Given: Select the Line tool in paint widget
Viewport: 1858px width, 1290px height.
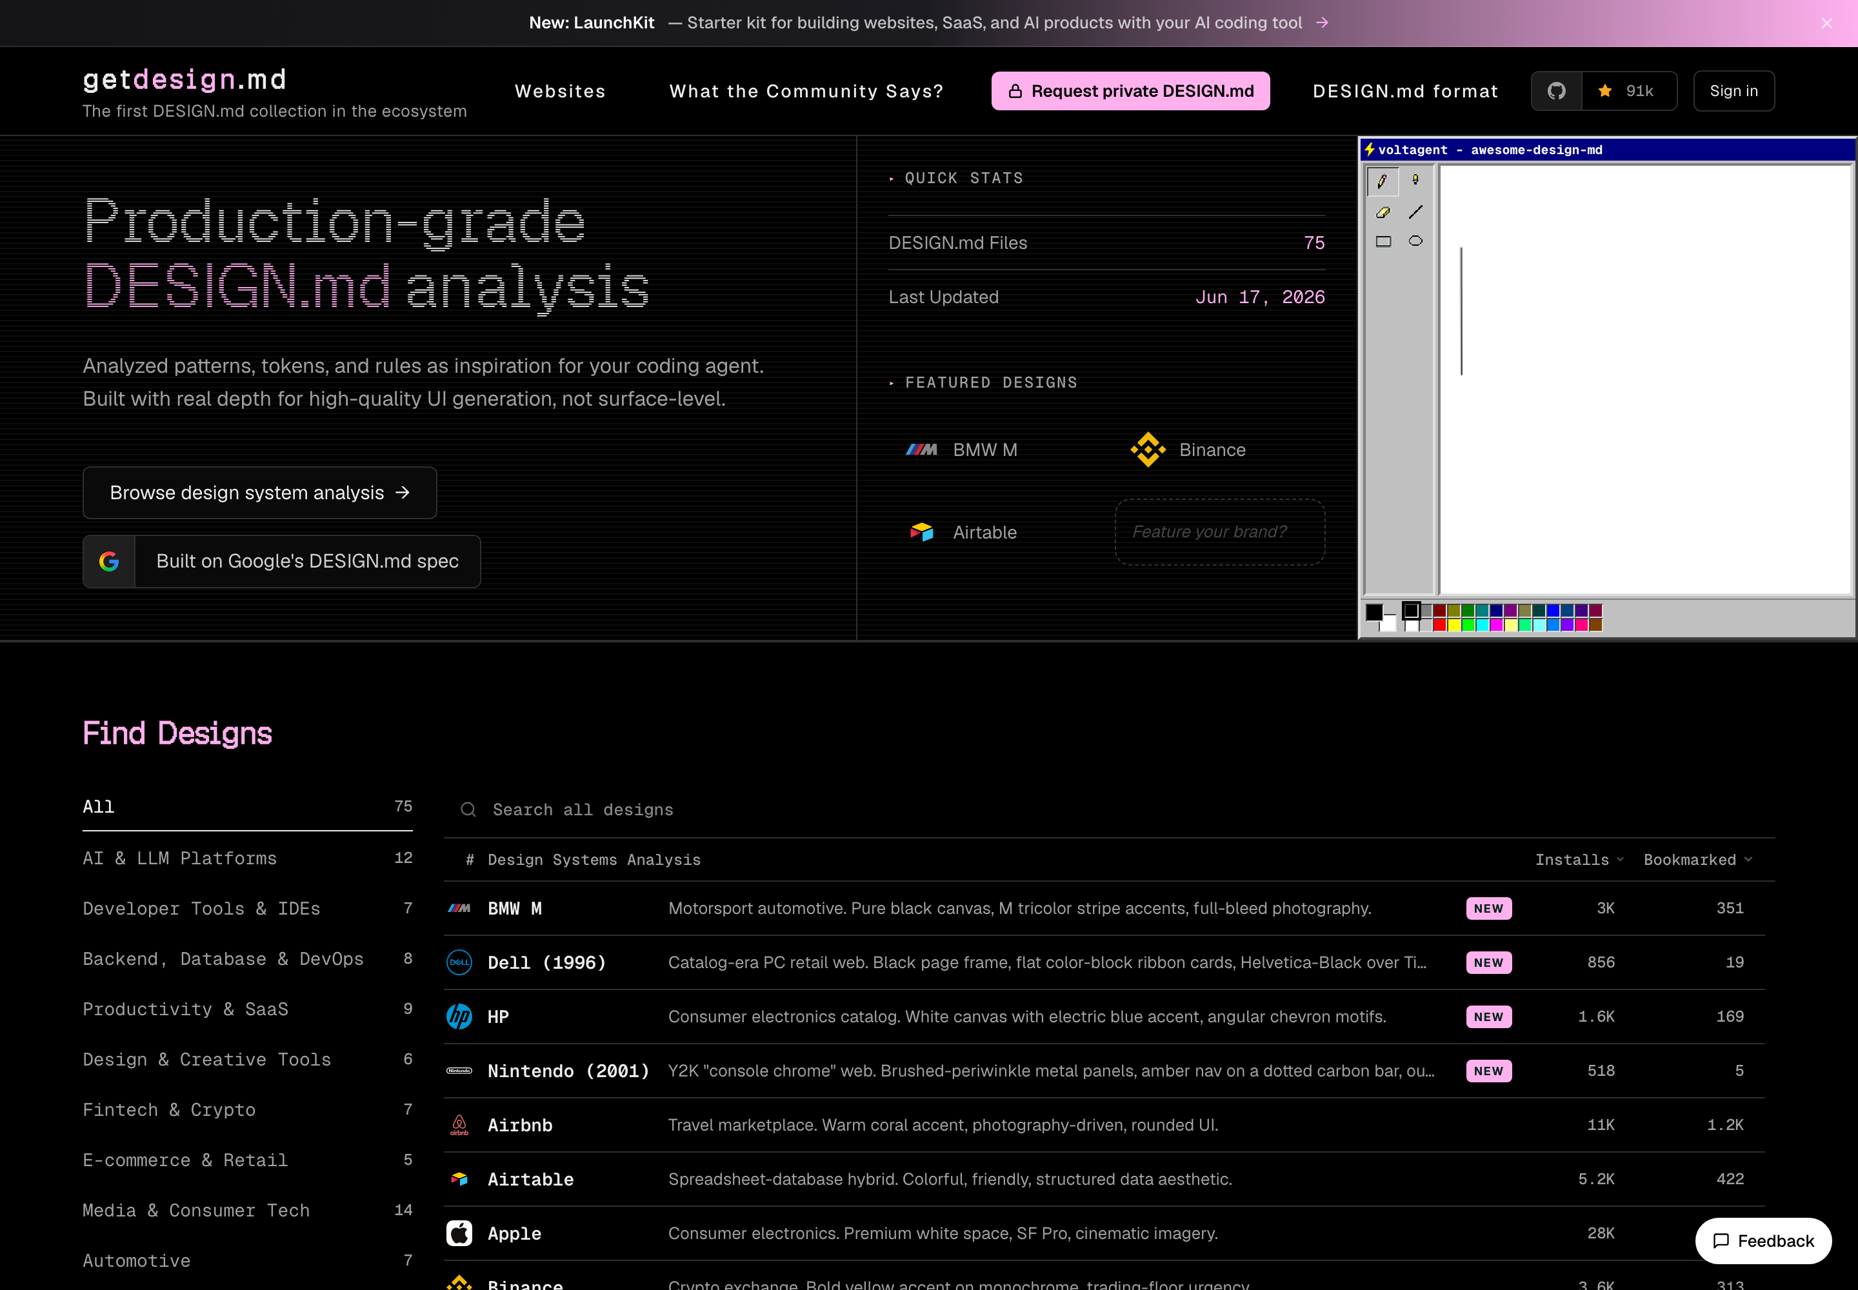Looking at the screenshot, I should [x=1415, y=212].
